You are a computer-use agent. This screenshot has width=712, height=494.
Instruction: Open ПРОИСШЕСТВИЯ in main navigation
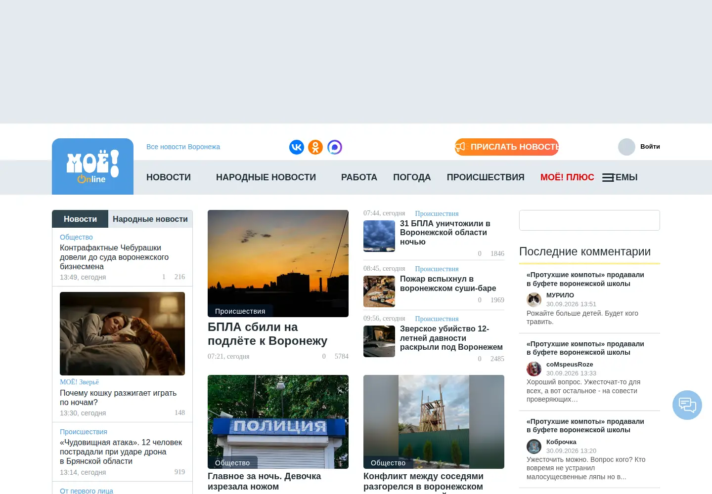(486, 177)
